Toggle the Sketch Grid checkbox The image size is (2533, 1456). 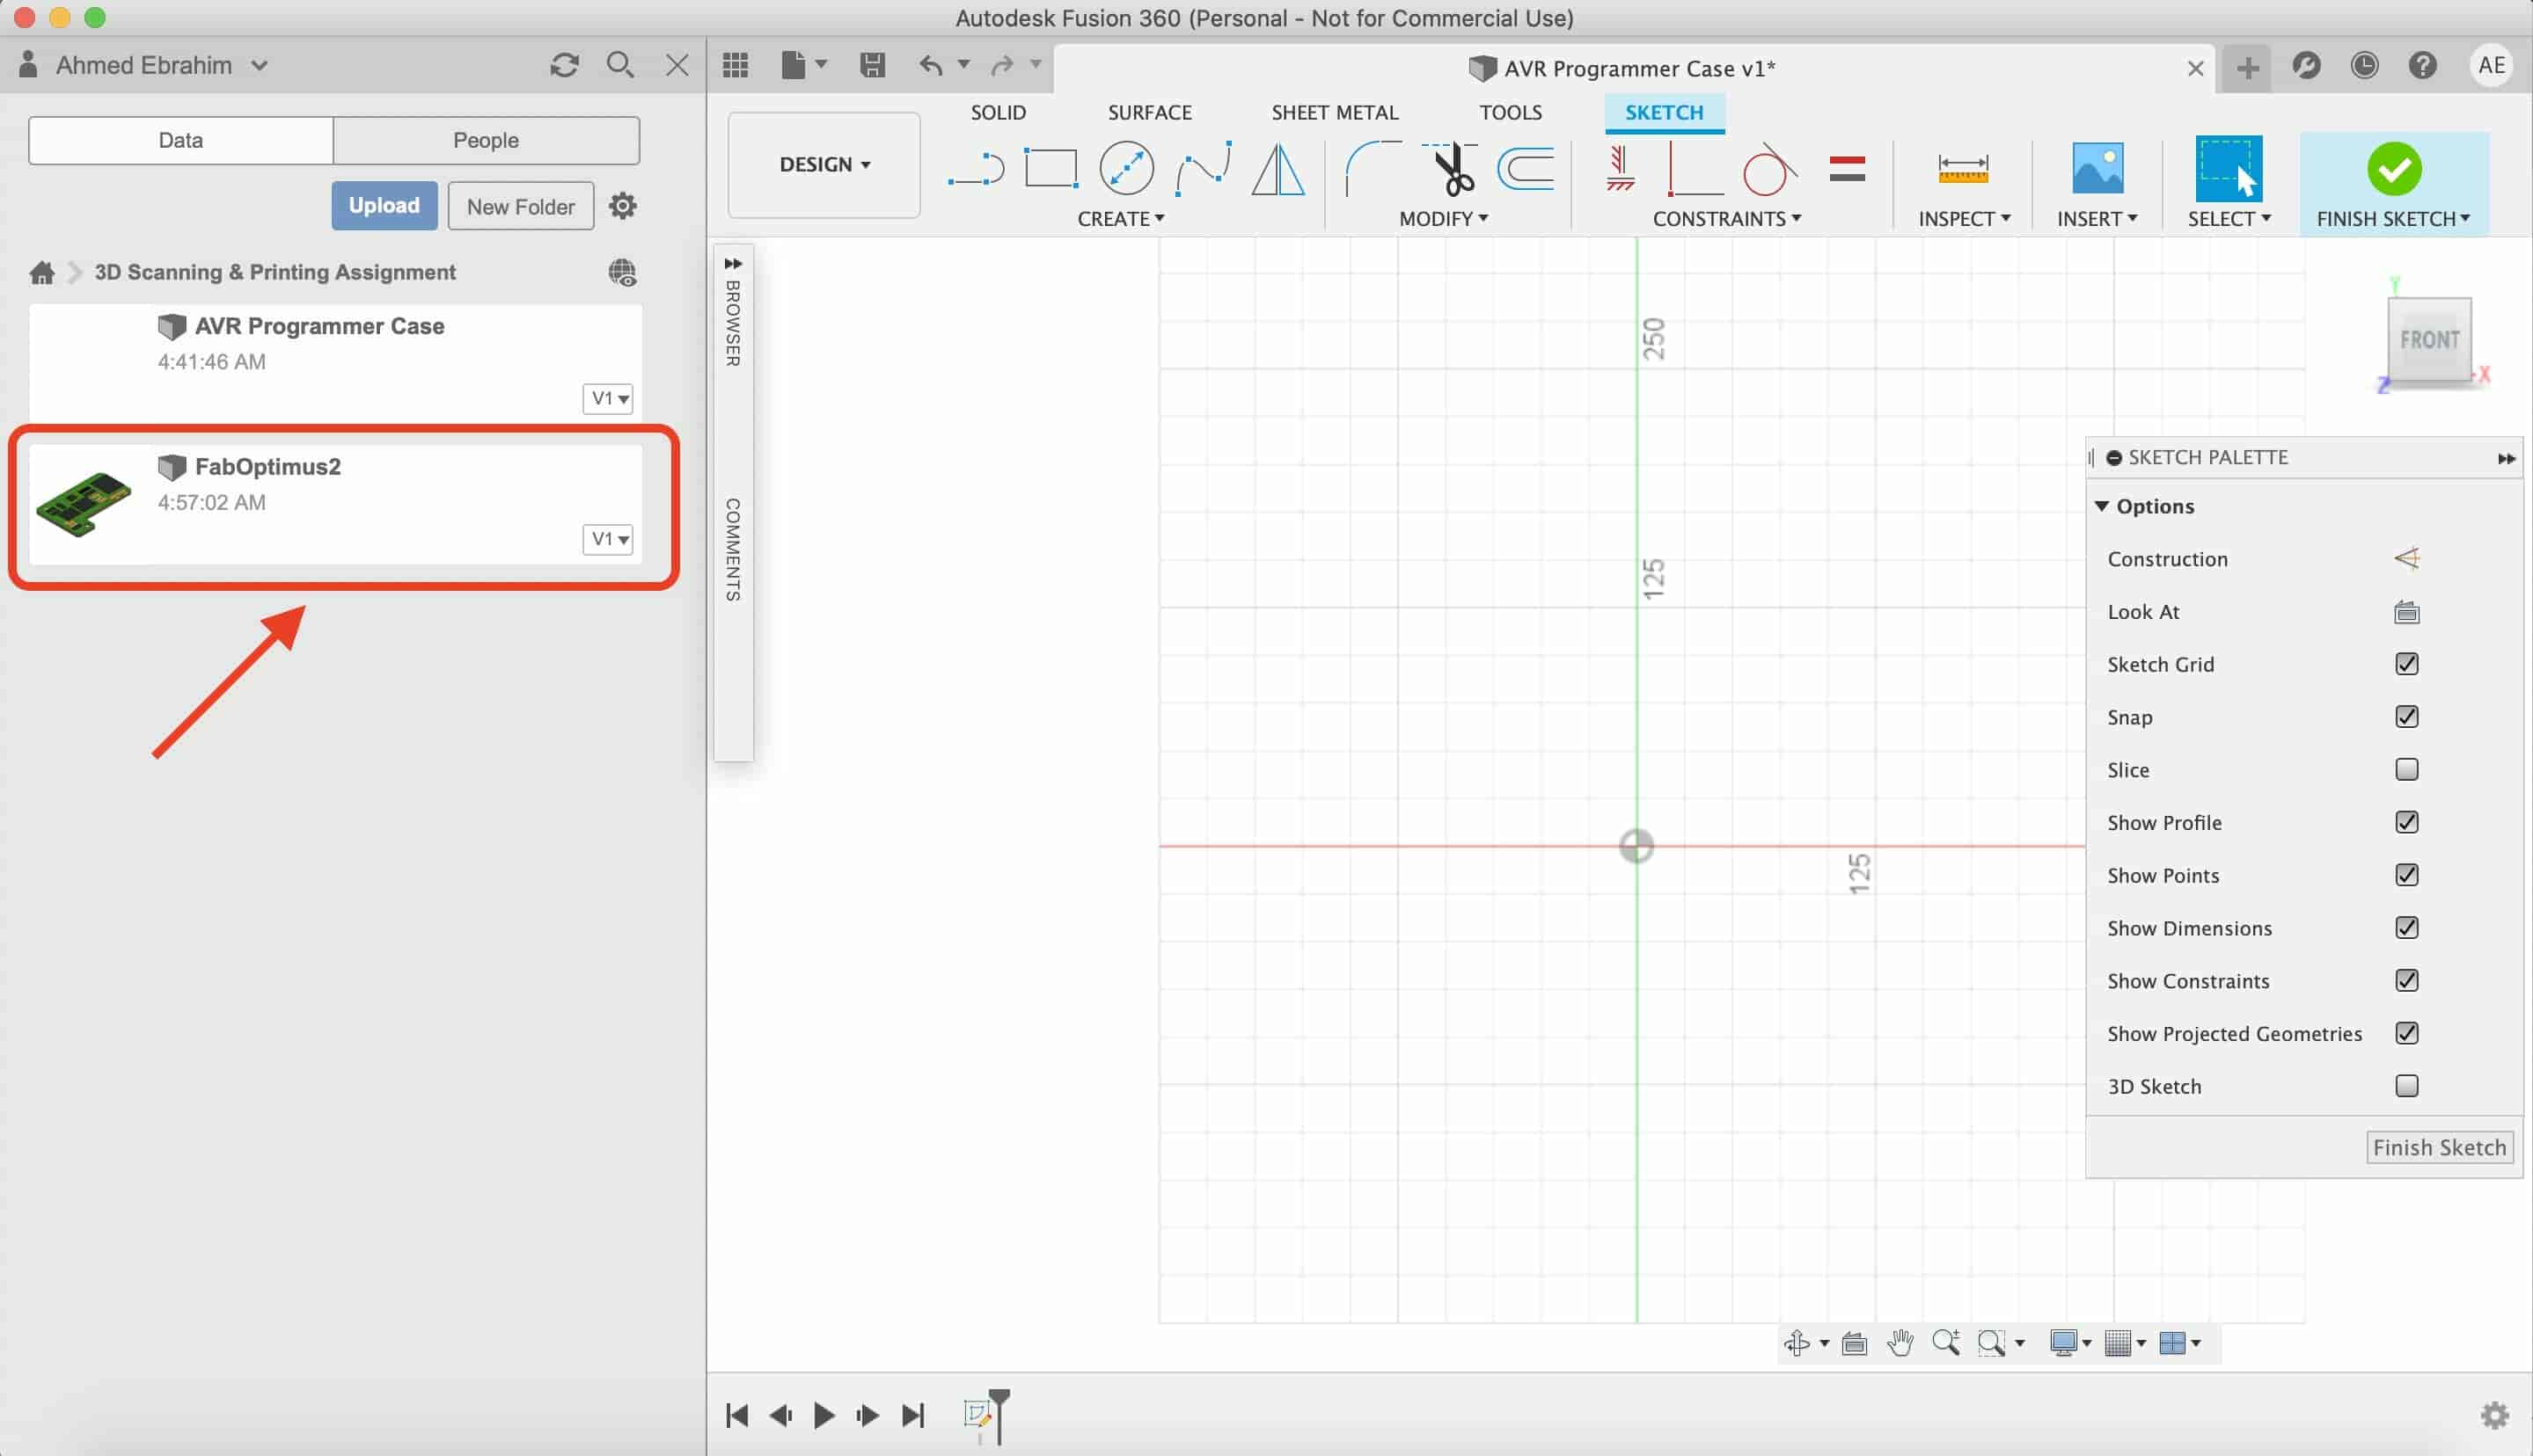[2406, 665]
